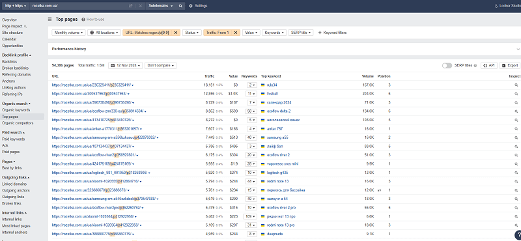Click the SERP titles info question icon

point(475,66)
